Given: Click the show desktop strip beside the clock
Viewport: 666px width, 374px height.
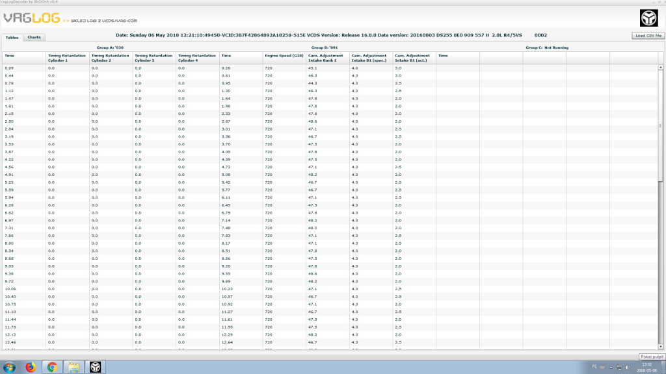Looking at the screenshot, I should tap(663, 368).
